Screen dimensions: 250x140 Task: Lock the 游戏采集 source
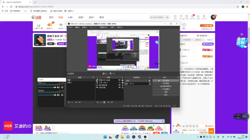pos(122,87)
